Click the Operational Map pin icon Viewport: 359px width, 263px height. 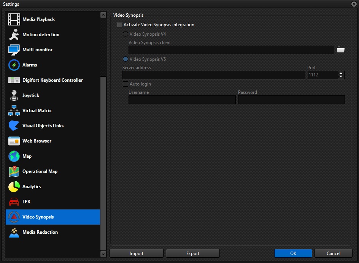[x=14, y=171]
